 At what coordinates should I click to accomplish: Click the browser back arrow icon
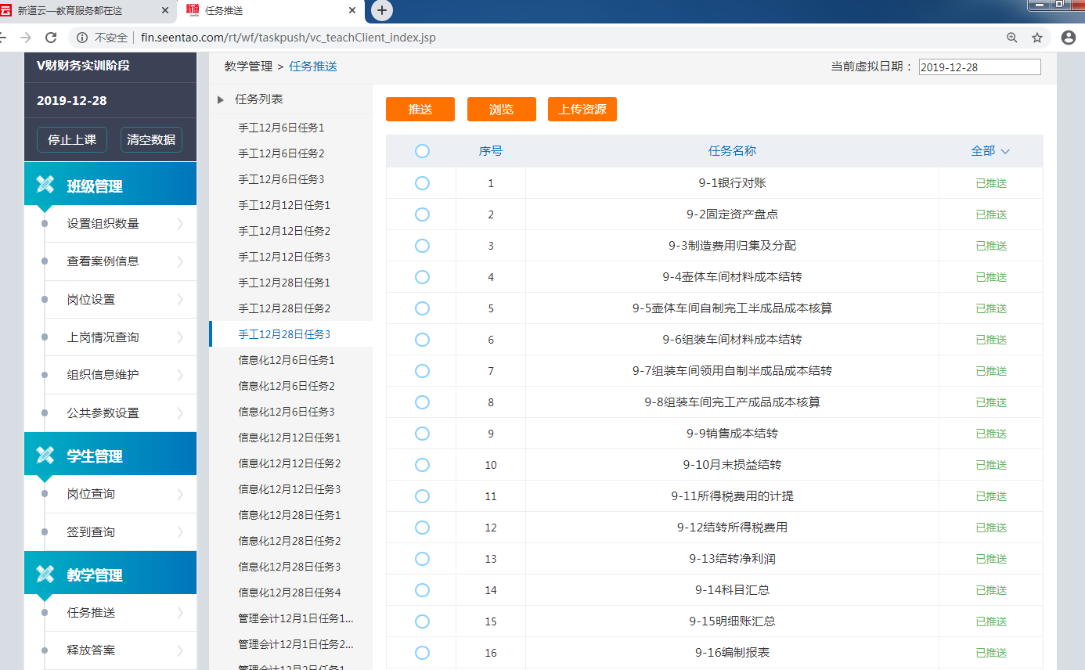(6, 36)
